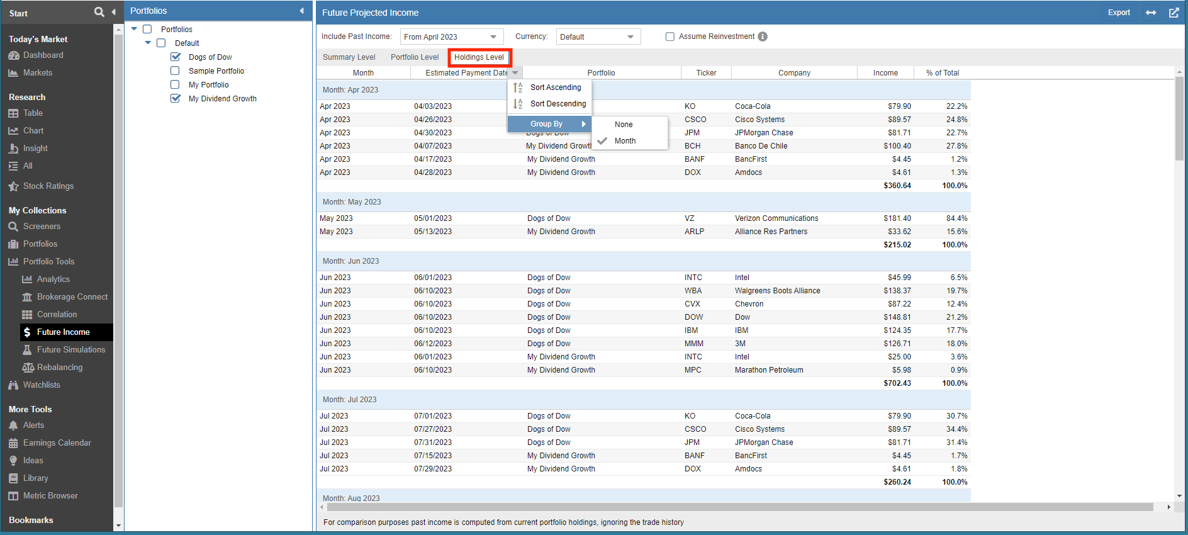Open the Watchlists binoculars icon

coord(13,385)
